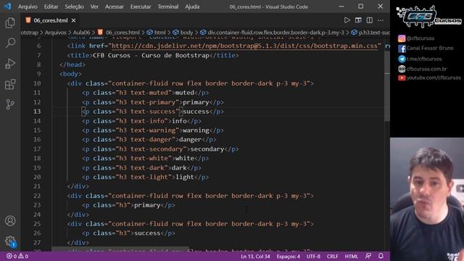
Task: Open the Ver menu
Action: tap(94, 7)
